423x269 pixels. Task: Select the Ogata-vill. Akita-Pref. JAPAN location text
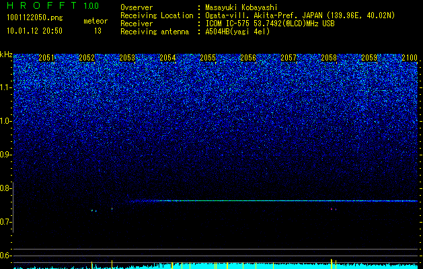[x=300, y=15]
